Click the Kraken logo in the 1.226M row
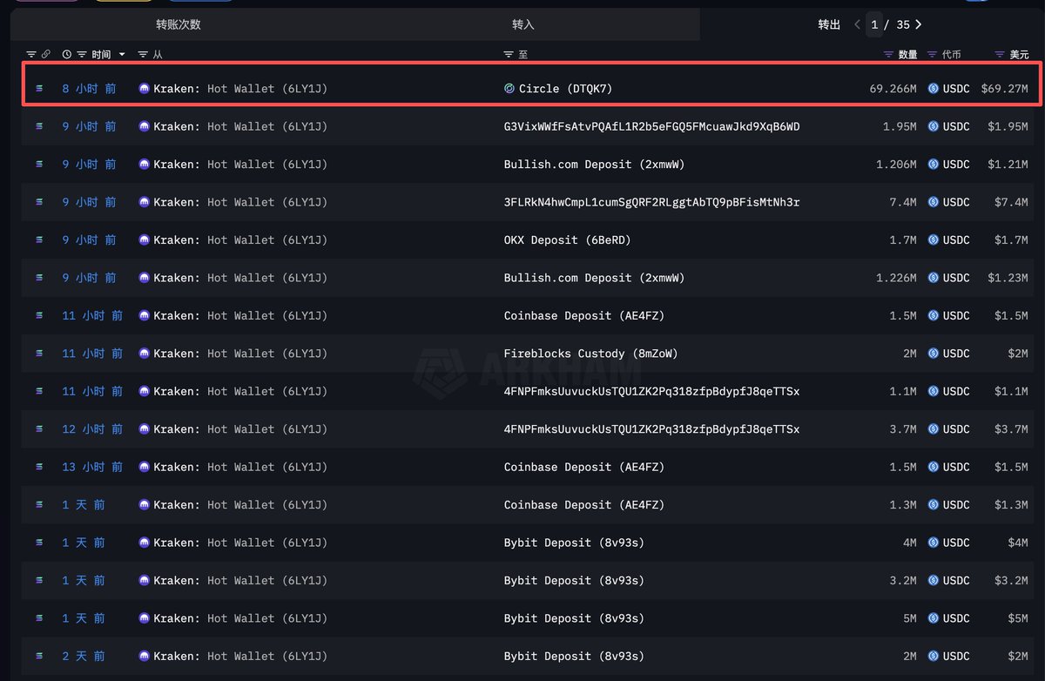1045x681 pixels. pyautogui.click(x=145, y=278)
